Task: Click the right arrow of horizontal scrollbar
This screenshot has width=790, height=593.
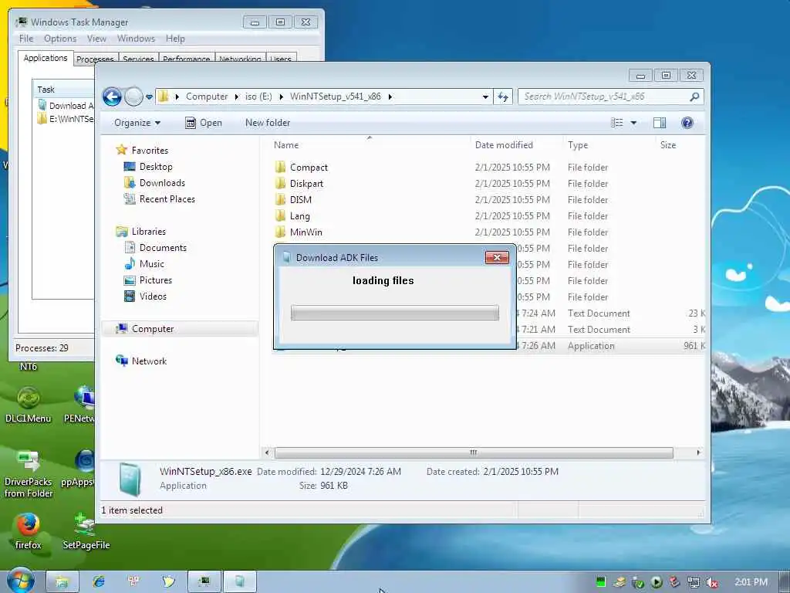Action: coord(698,452)
